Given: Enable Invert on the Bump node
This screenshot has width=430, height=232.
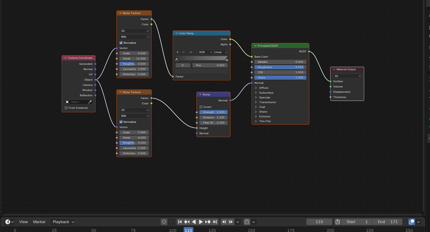Looking at the screenshot, I should (x=201, y=107).
